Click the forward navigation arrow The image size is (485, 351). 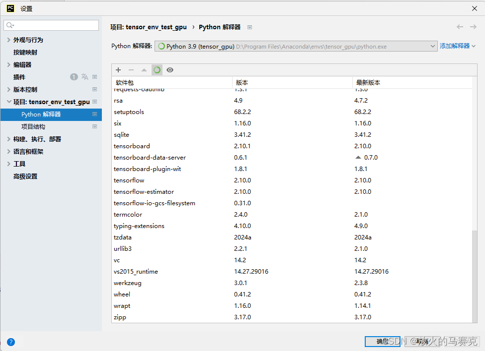pyautogui.click(x=473, y=27)
